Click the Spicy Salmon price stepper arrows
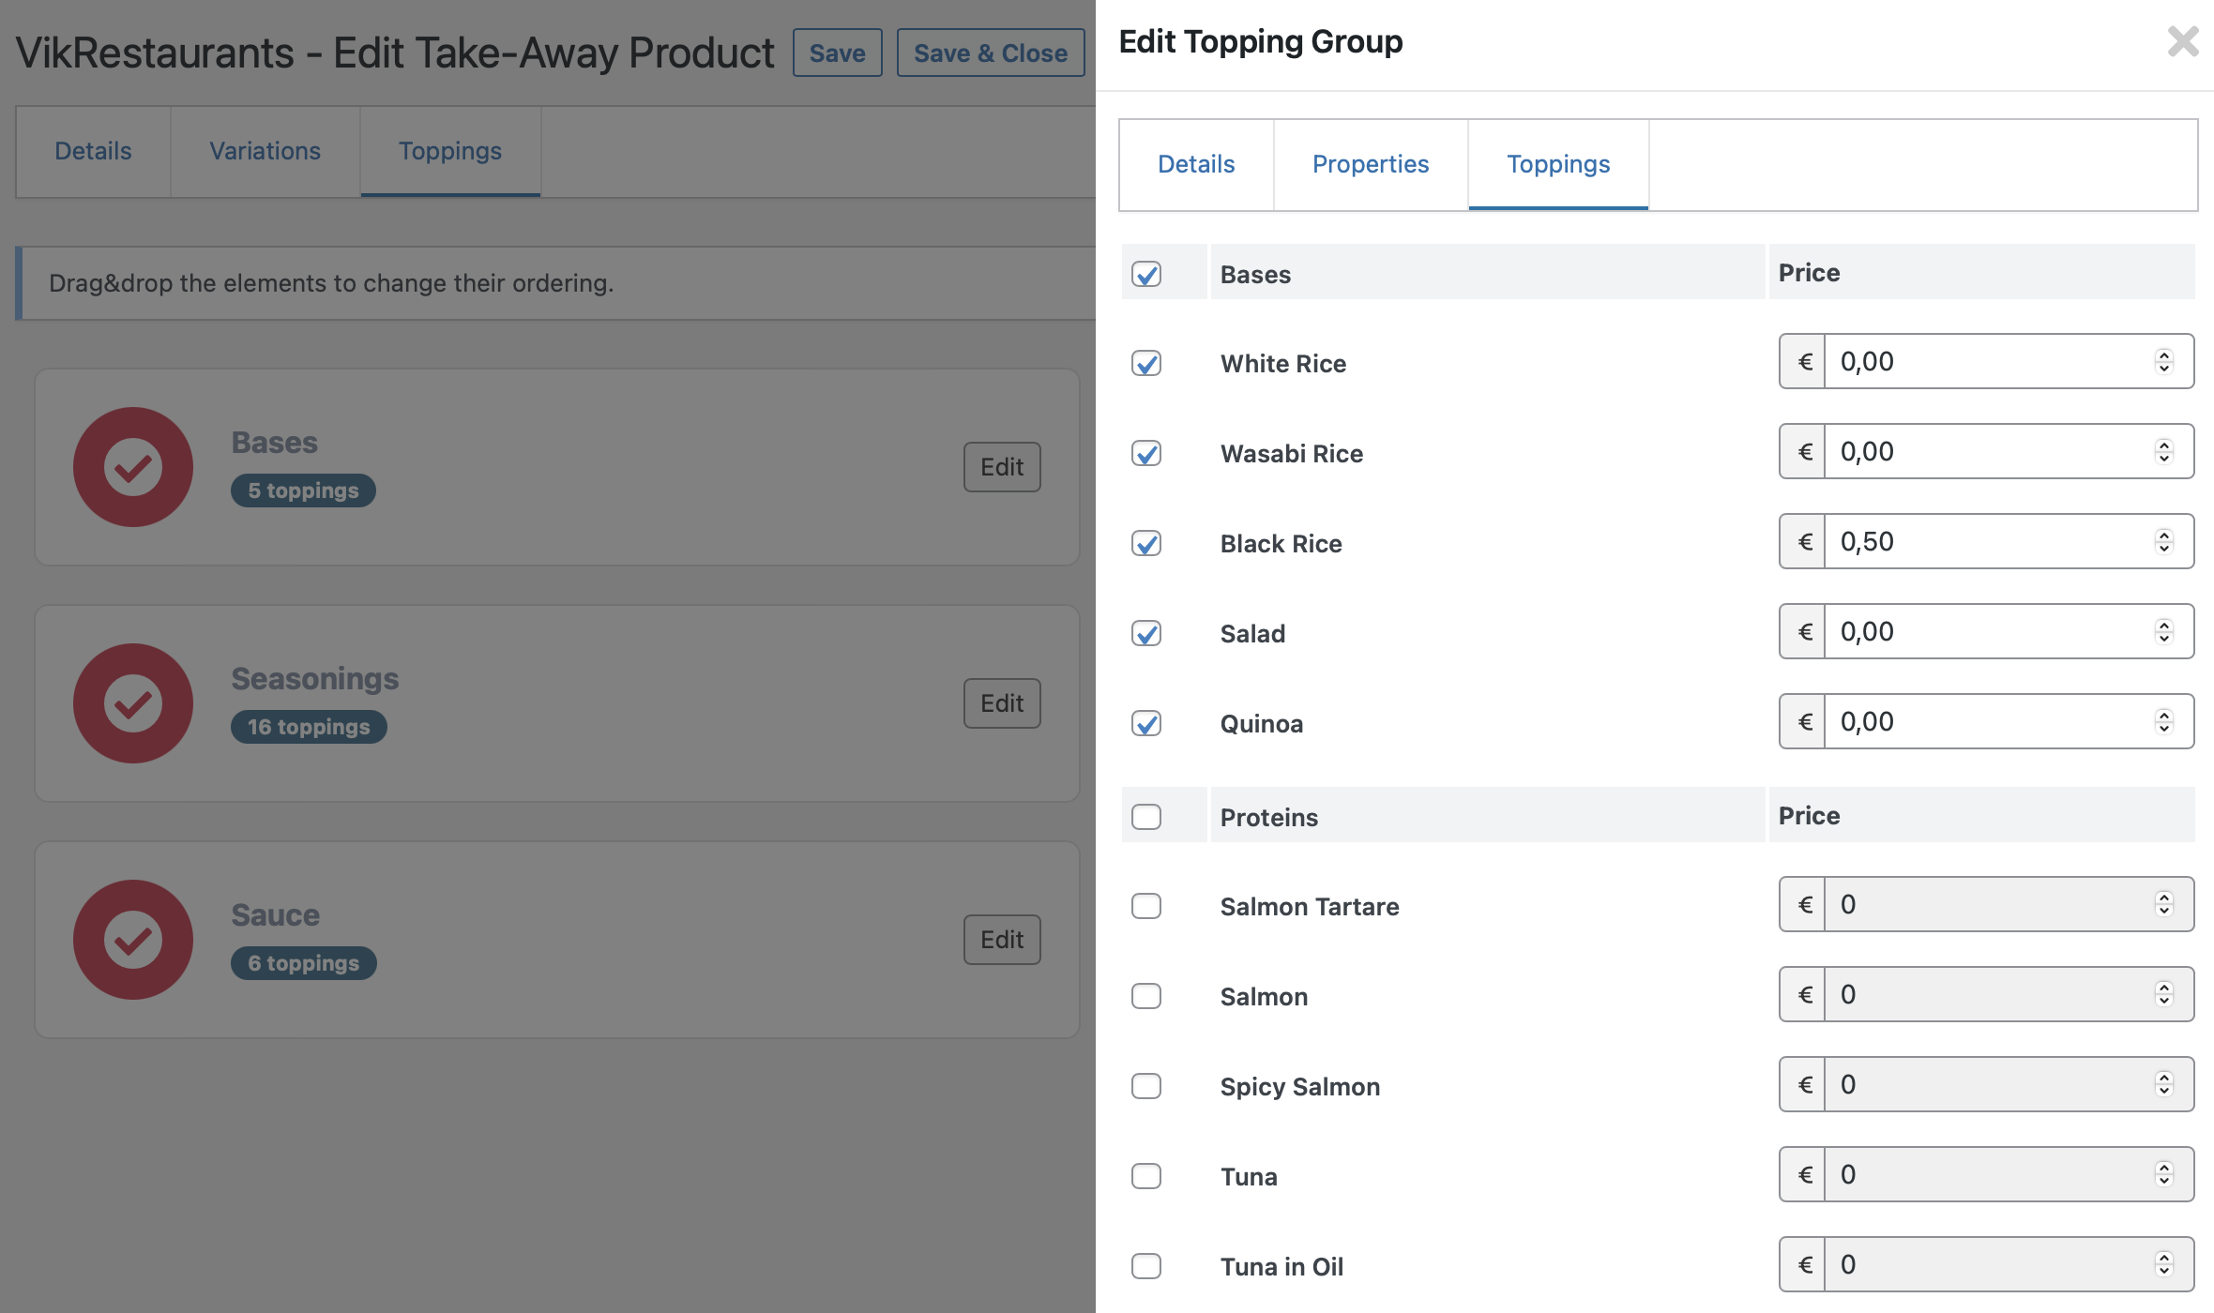The image size is (2214, 1313). 2164,1084
